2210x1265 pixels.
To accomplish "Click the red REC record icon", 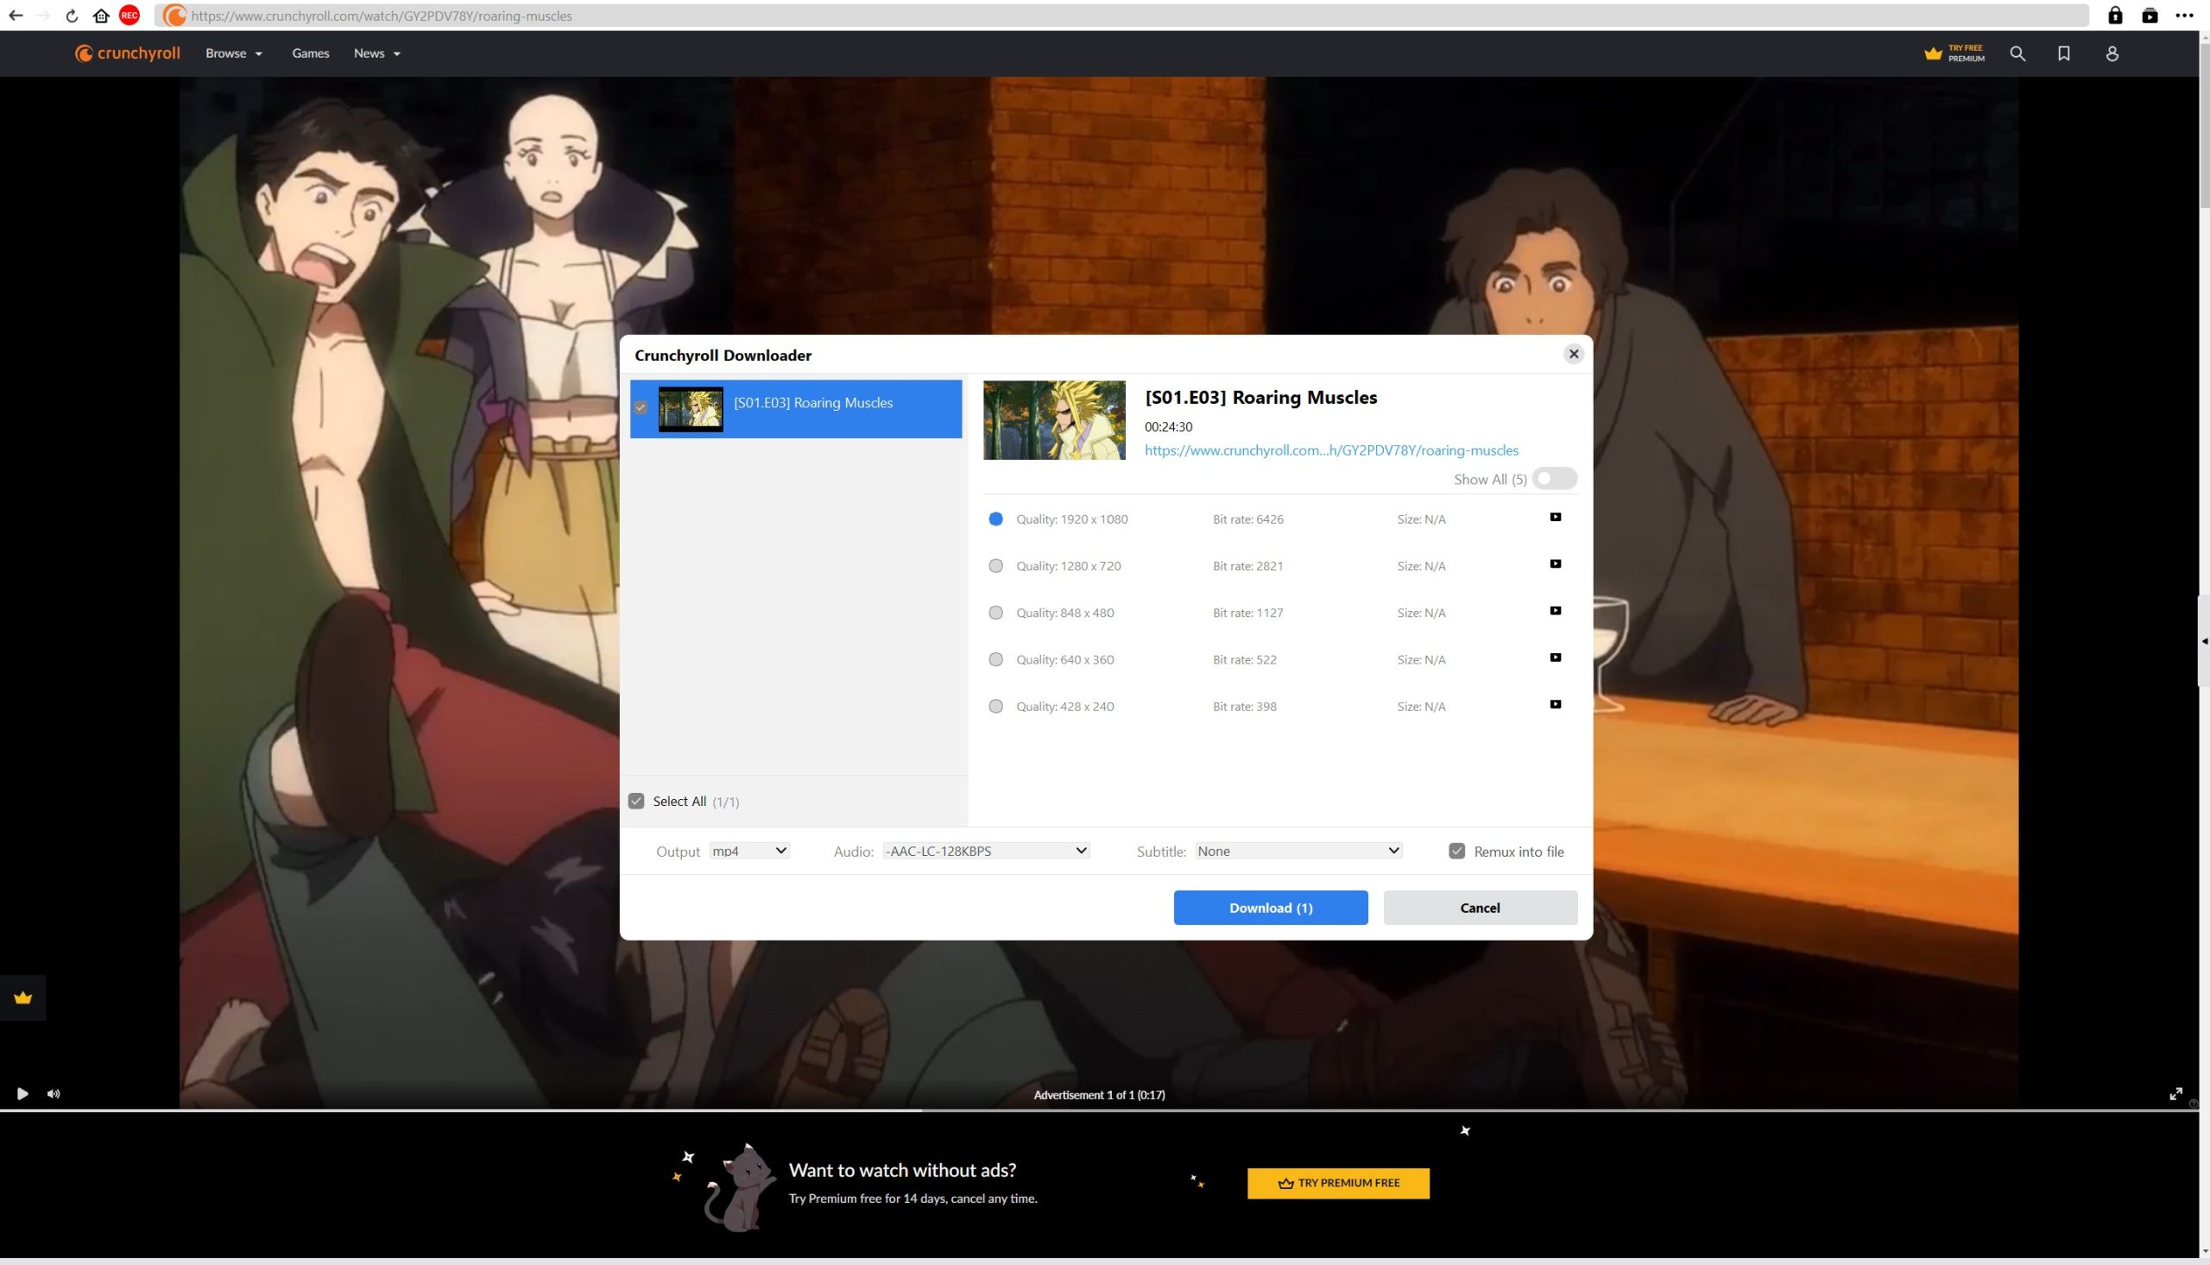I will [129, 16].
